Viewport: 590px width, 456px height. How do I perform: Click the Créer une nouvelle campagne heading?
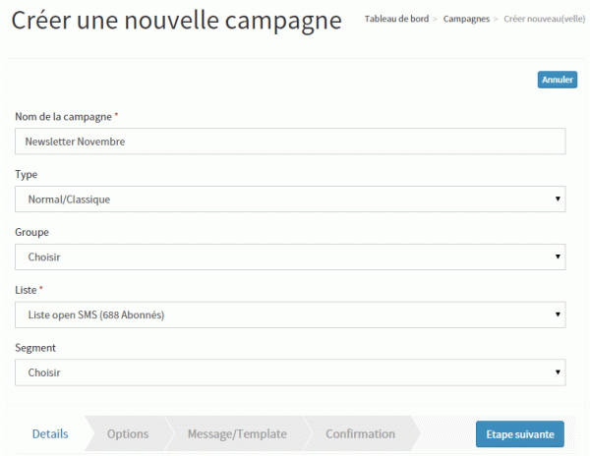pyautogui.click(x=176, y=21)
